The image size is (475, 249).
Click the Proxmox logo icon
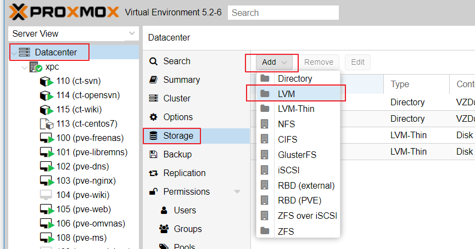(18, 12)
